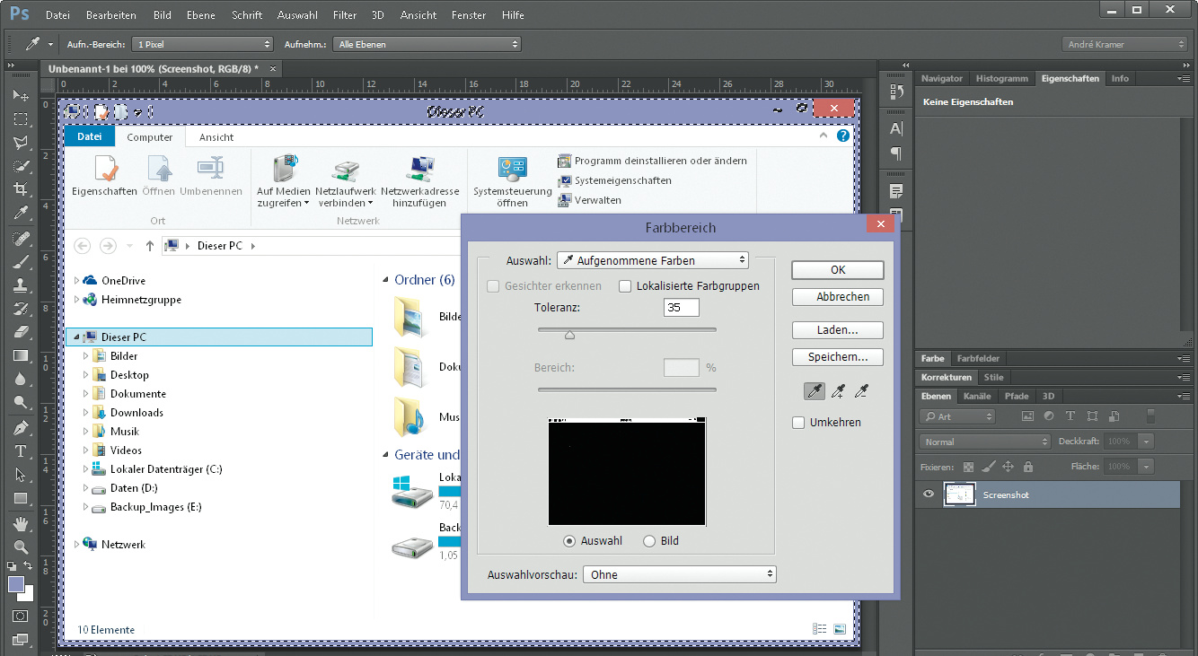Click the Speichern... button
Image resolution: width=1198 pixels, height=656 pixels.
click(x=837, y=357)
